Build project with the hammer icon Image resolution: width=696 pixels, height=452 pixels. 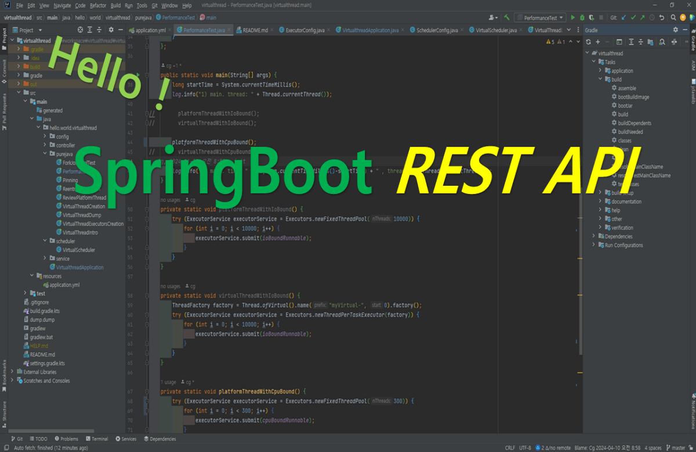tap(507, 18)
